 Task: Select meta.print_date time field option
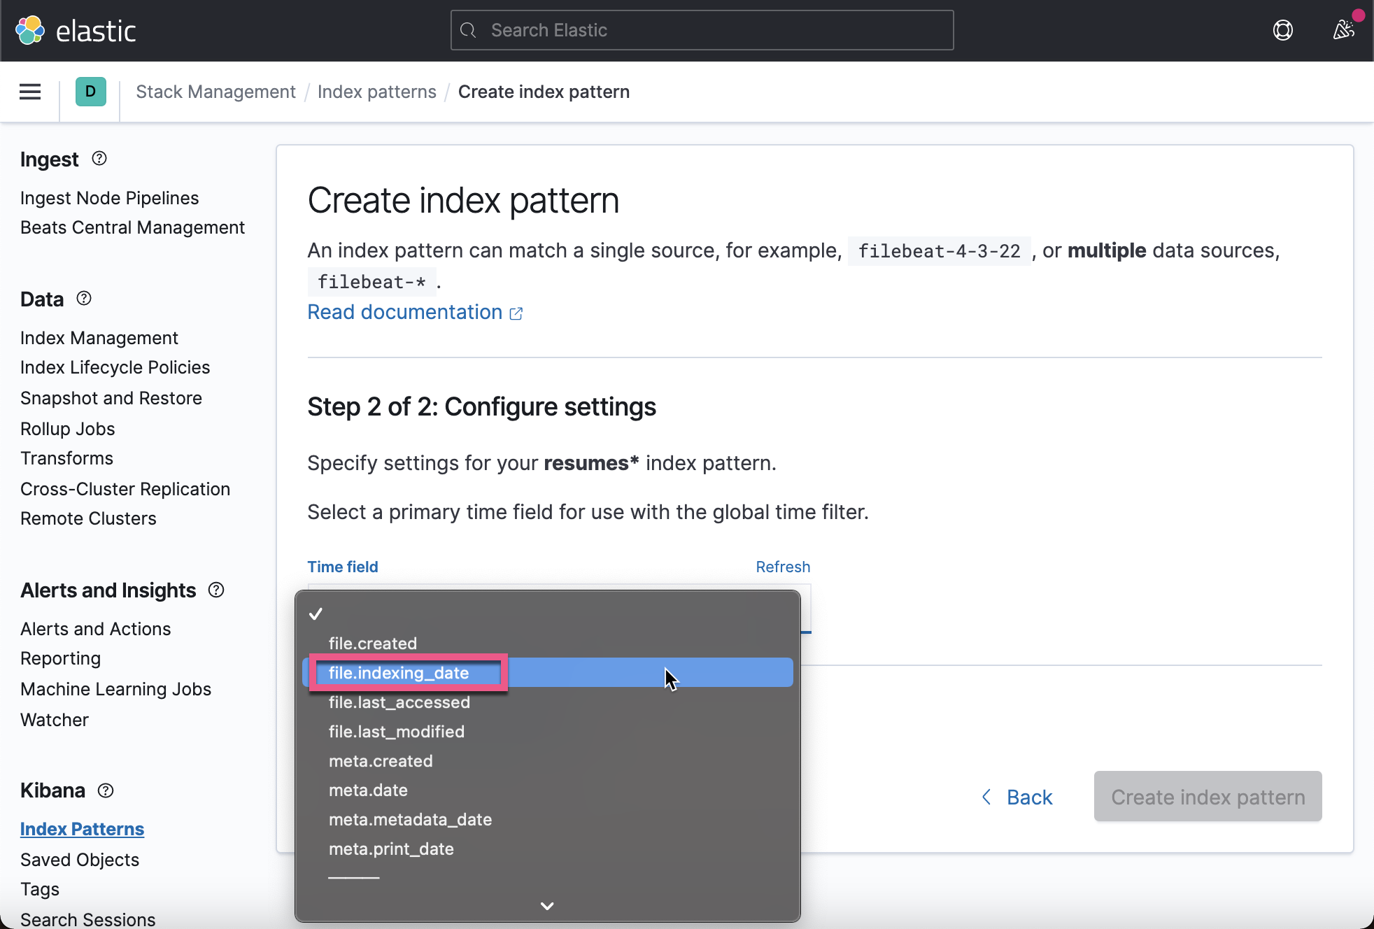coord(391,849)
